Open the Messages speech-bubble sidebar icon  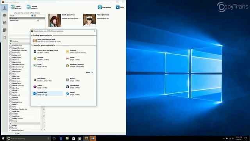point(5,15)
